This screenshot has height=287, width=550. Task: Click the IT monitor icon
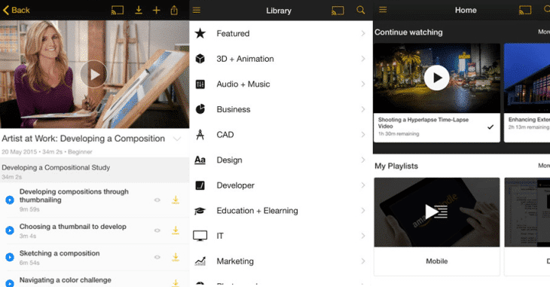(x=200, y=236)
